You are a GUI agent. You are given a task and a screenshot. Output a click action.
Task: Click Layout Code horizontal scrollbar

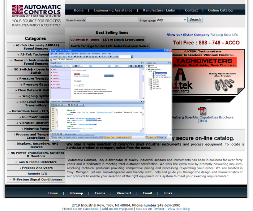pos(97,131)
